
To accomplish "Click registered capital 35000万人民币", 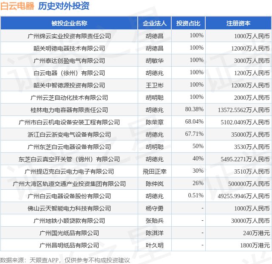I will tap(250, 135).
